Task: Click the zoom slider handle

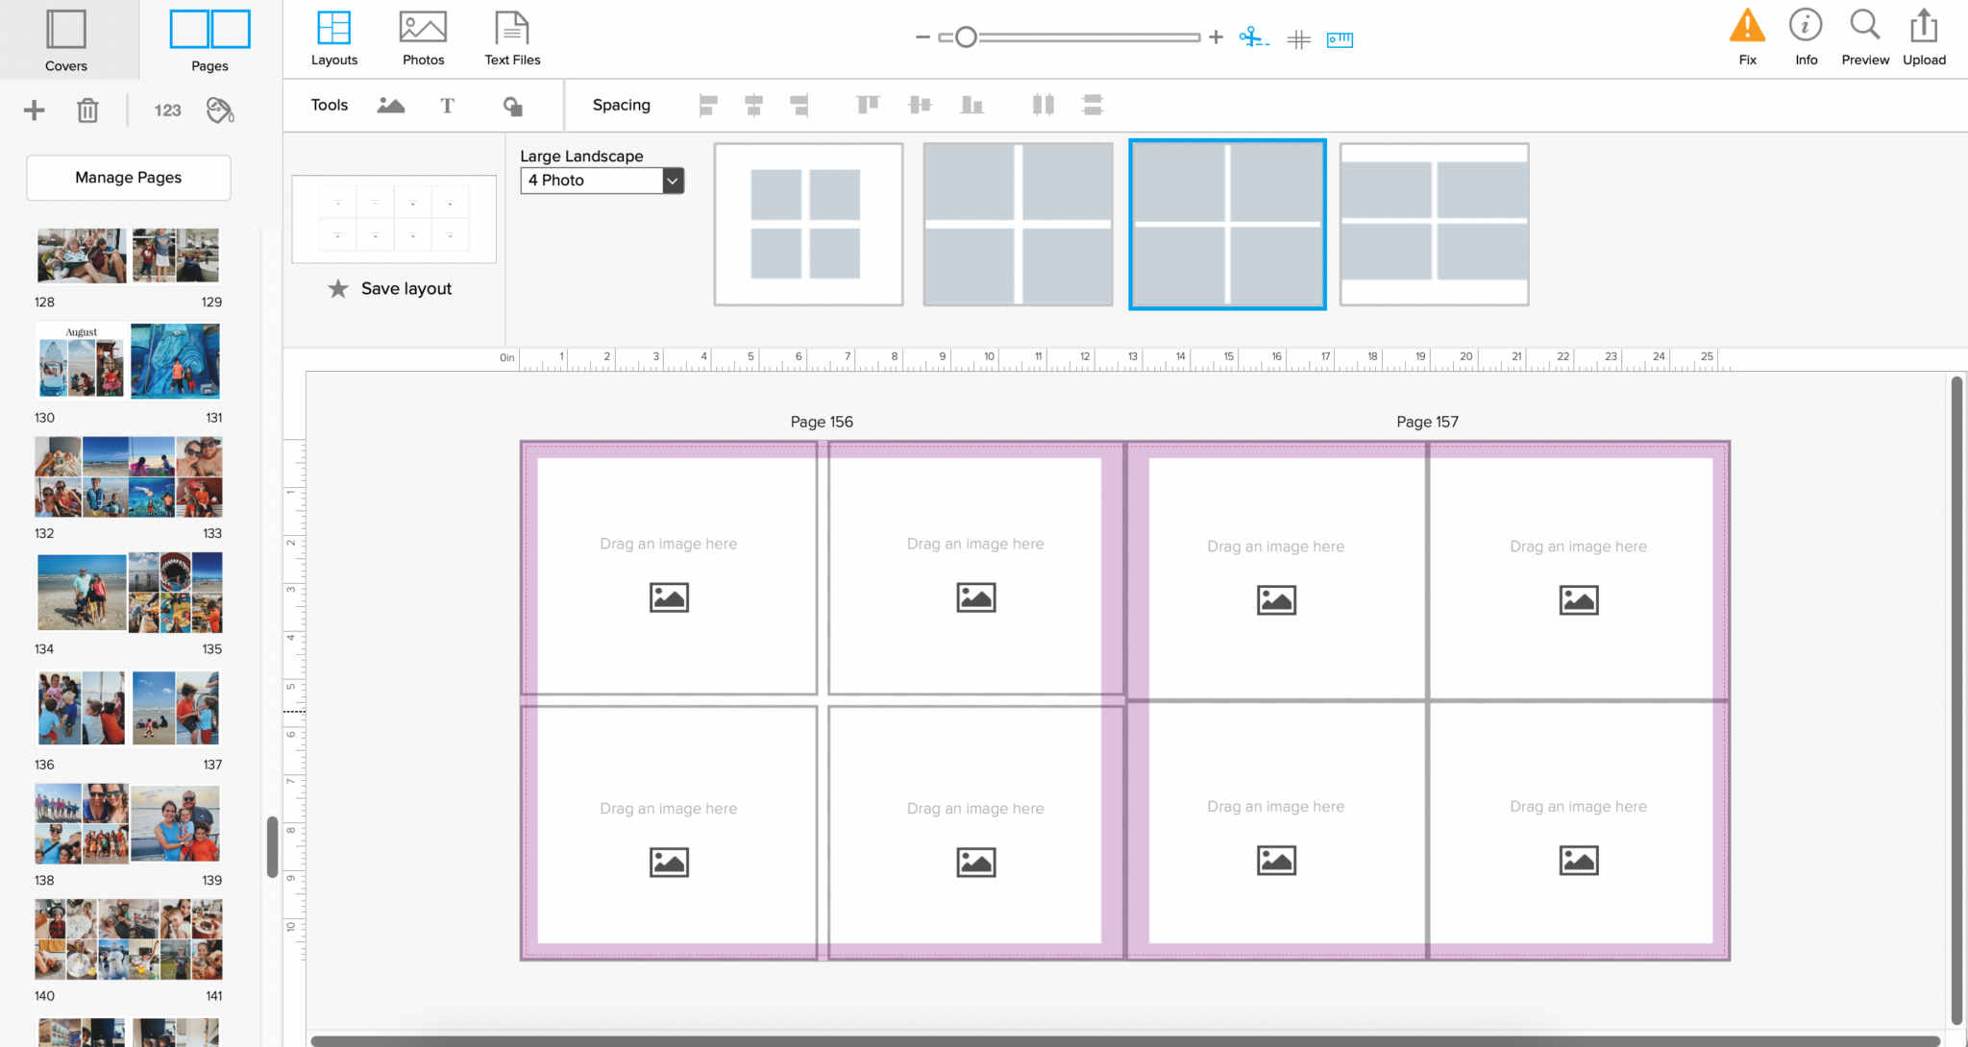Action: click(966, 37)
